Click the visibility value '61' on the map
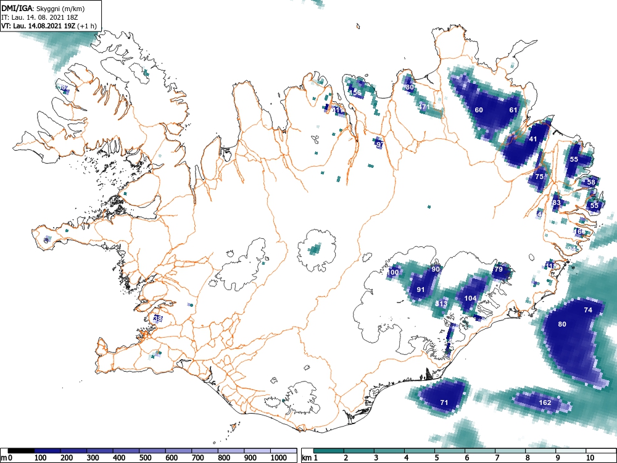This screenshot has width=617, height=463. pyautogui.click(x=513, y=110)
